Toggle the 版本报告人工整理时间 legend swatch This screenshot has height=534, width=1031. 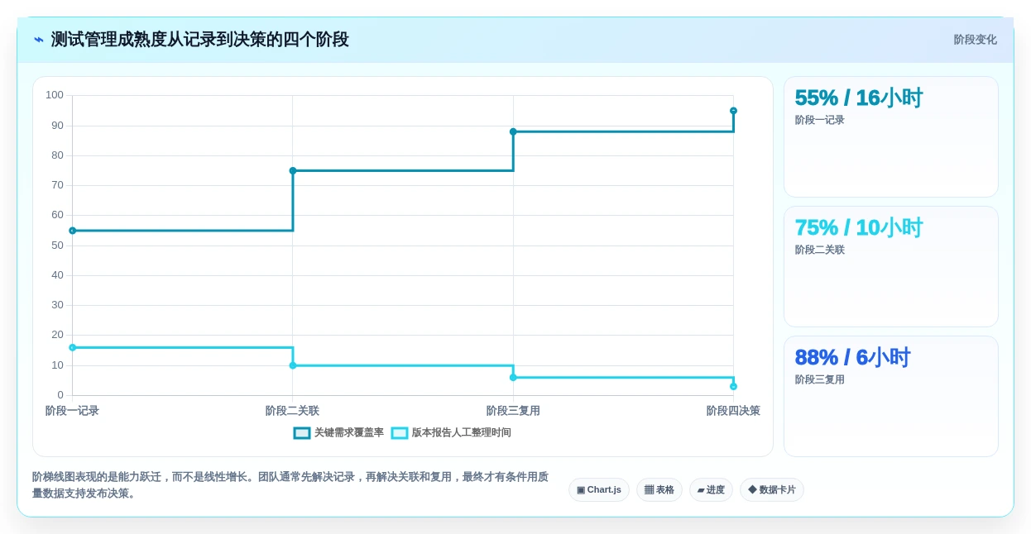(400, 432)
